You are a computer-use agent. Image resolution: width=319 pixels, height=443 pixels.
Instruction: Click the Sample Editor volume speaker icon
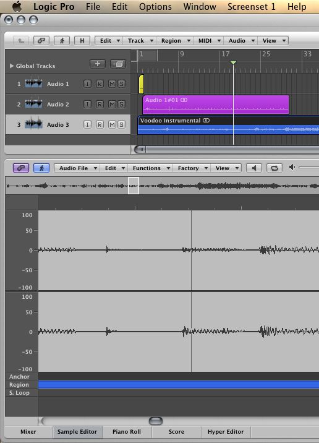[x=292, y=167]
